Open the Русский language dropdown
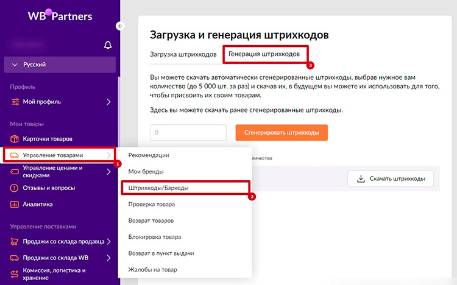457x285 pixels. click(x=59, y=64)
